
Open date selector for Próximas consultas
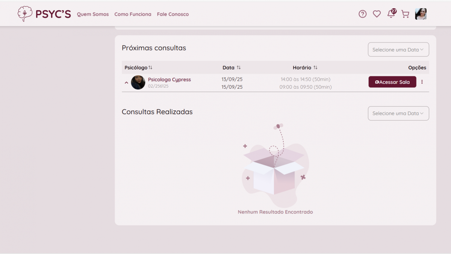pos(398,50)
